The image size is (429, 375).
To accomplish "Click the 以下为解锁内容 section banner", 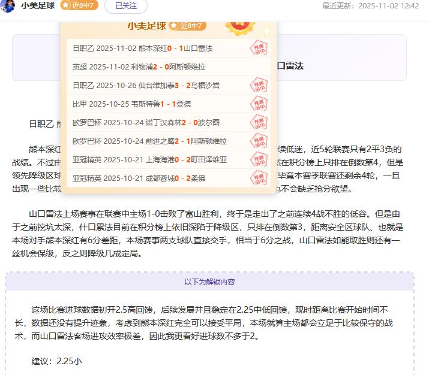I will 209,282.
